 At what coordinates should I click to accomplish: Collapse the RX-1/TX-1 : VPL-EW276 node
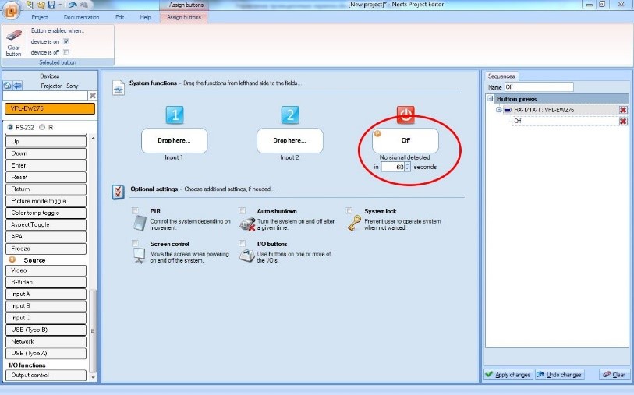498,110
